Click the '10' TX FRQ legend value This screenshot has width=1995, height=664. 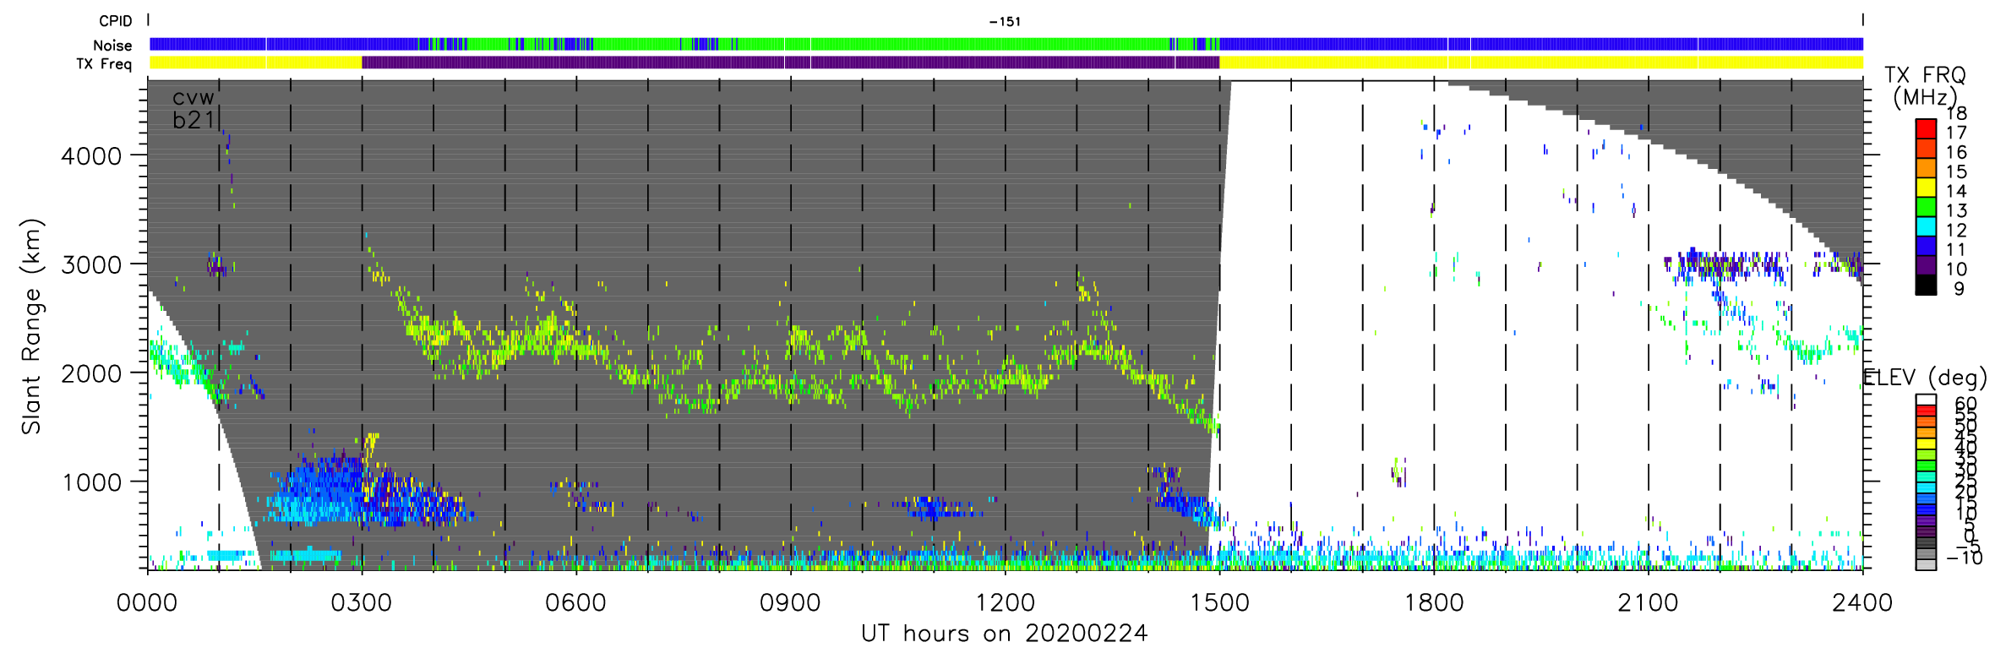[x=1956, y=269]
